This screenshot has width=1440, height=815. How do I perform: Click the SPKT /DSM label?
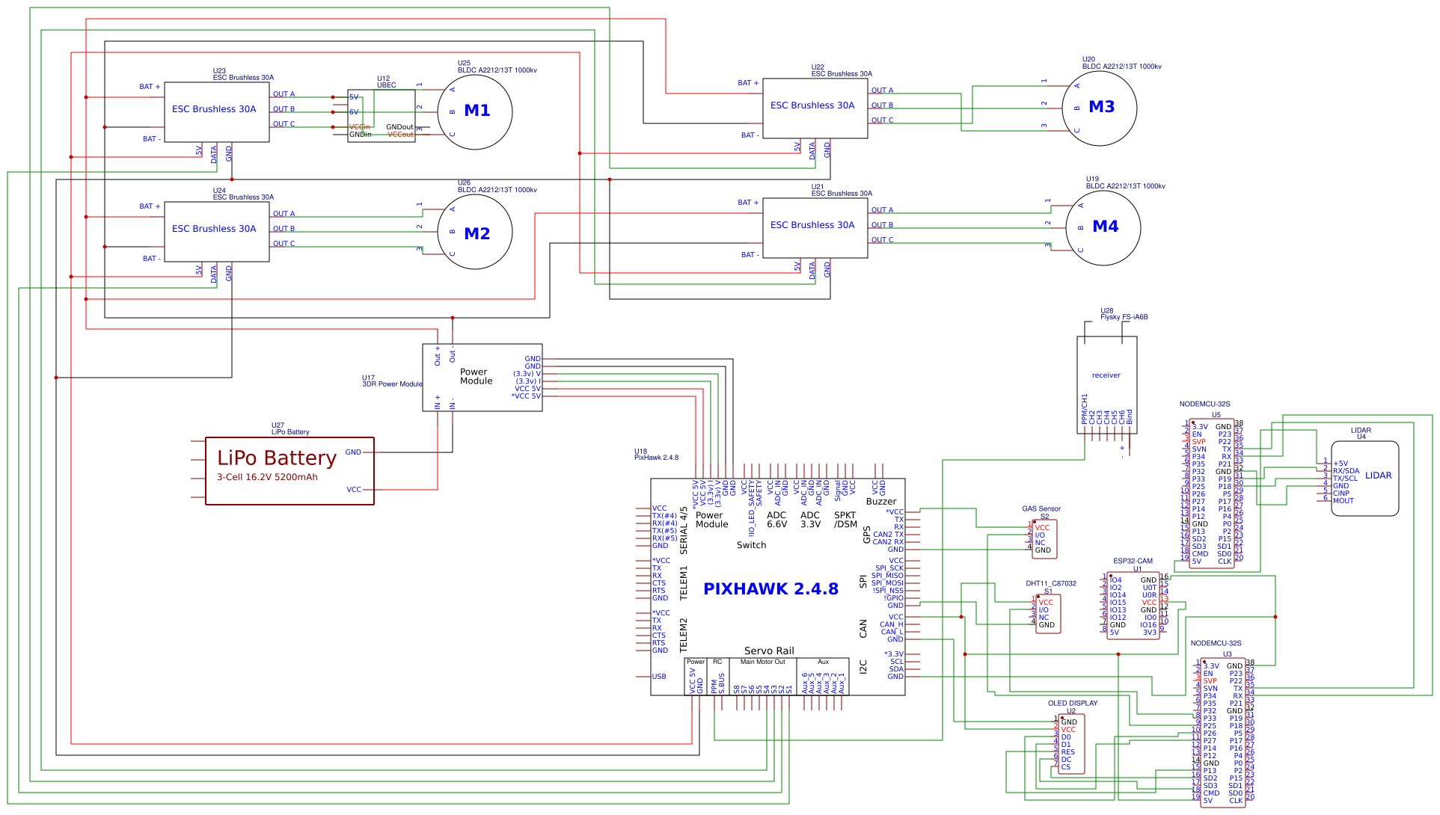point(845,520)
